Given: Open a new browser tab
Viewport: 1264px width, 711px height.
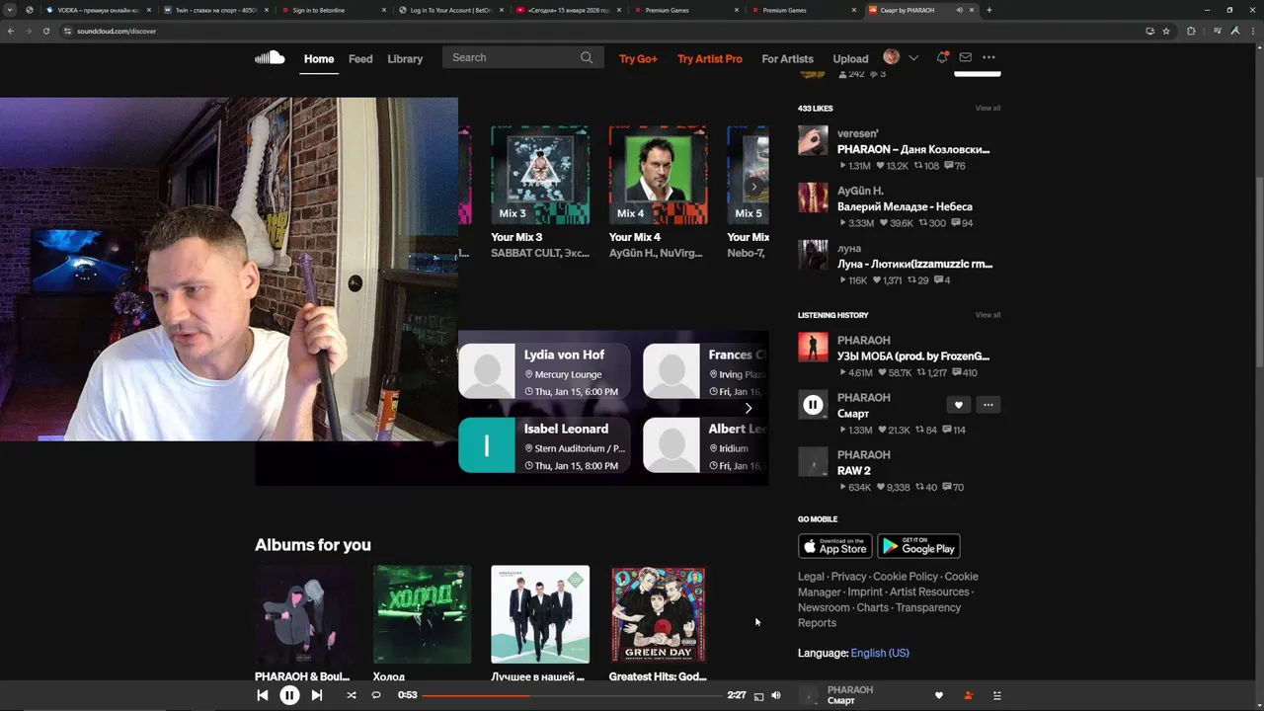Looking at the screenshot, I should (988, 10).
